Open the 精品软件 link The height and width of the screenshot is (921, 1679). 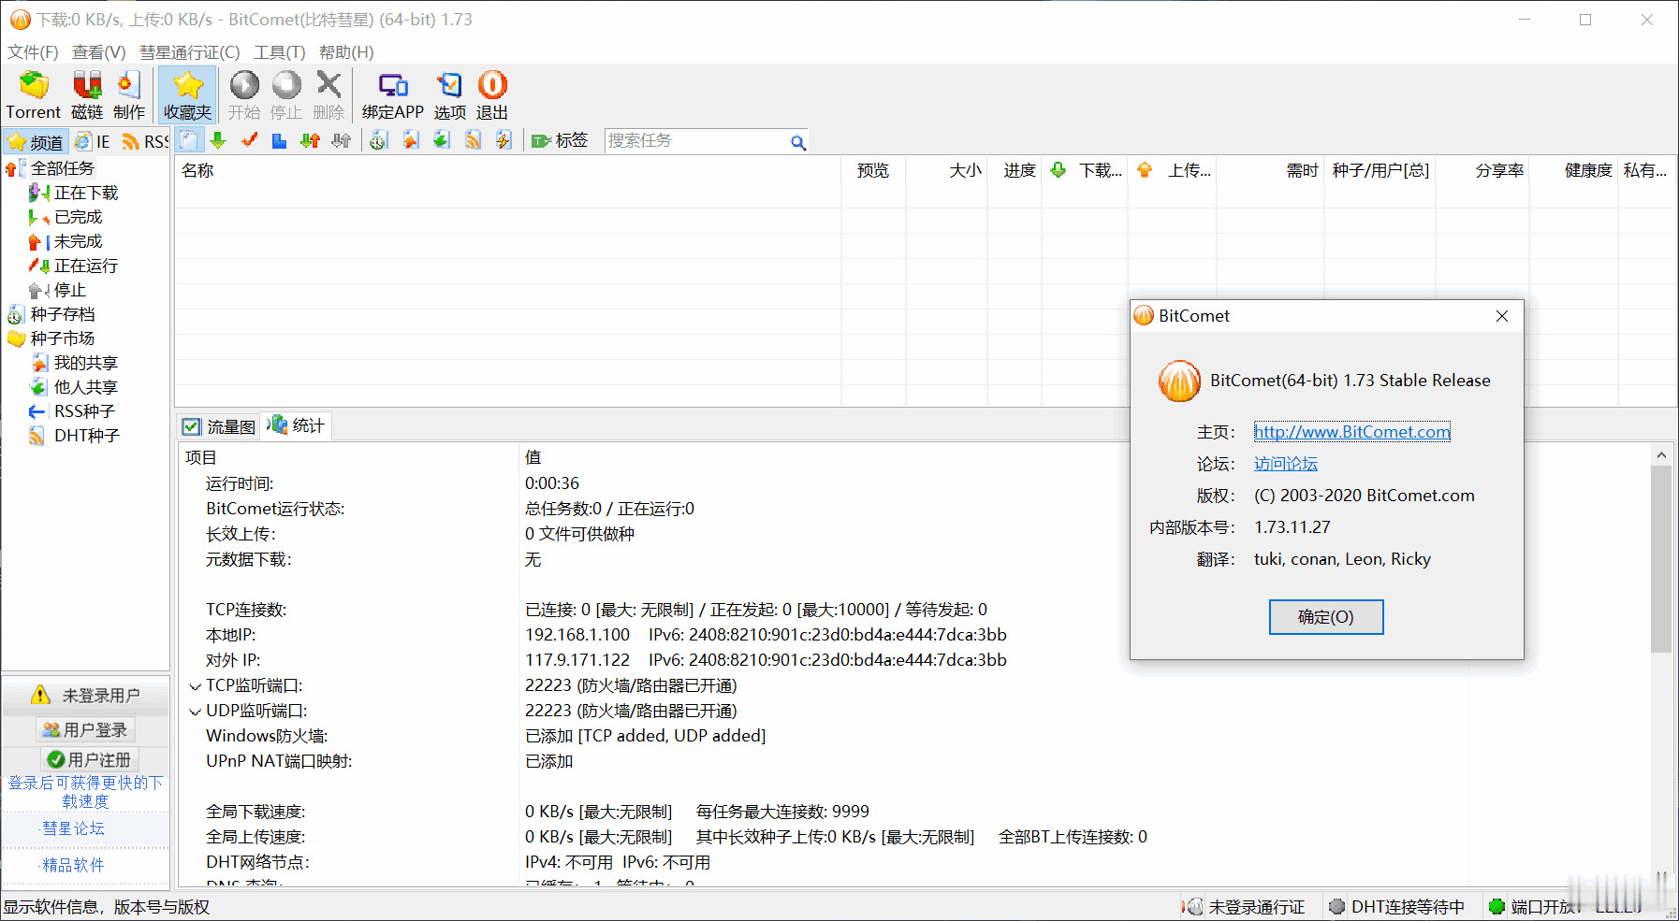[x=74, y=865]
